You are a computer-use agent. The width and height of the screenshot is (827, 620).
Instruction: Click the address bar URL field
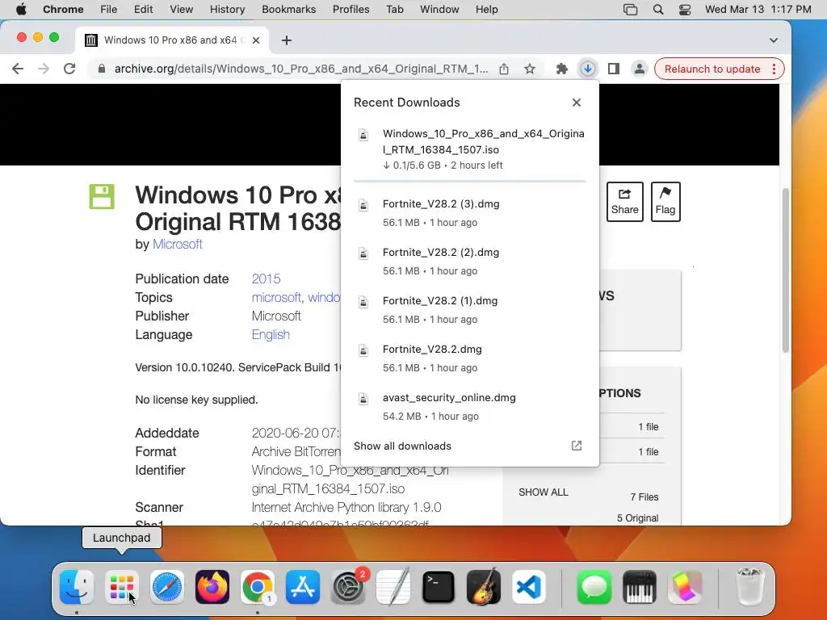301,69
